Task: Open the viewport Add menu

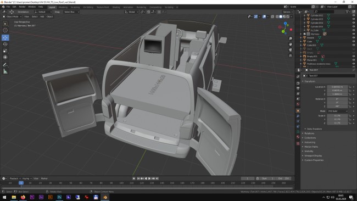Action: pos(42,16)
